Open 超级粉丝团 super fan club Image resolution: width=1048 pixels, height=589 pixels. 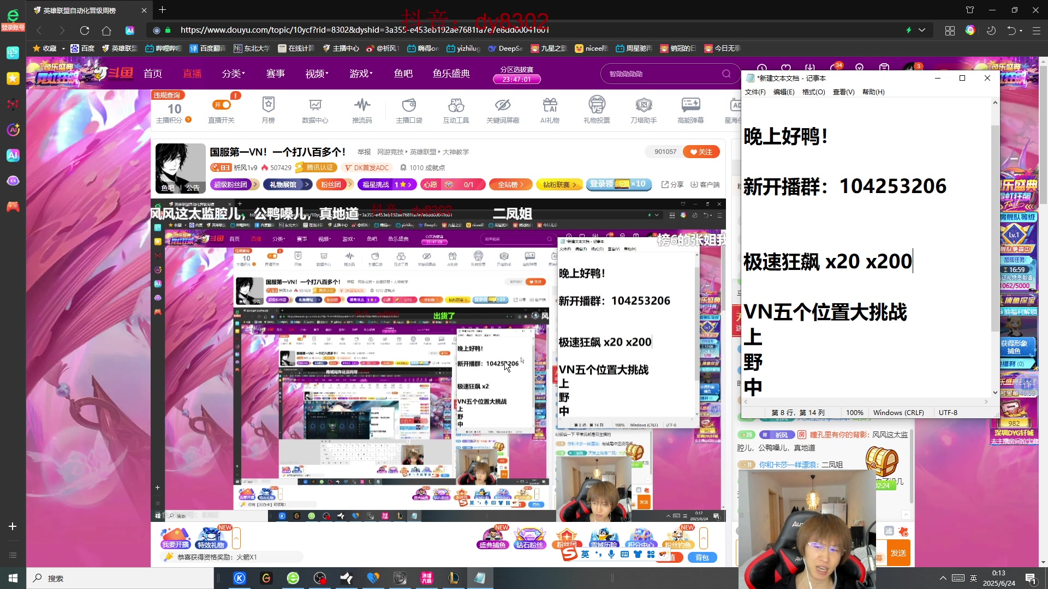[234, 184]
